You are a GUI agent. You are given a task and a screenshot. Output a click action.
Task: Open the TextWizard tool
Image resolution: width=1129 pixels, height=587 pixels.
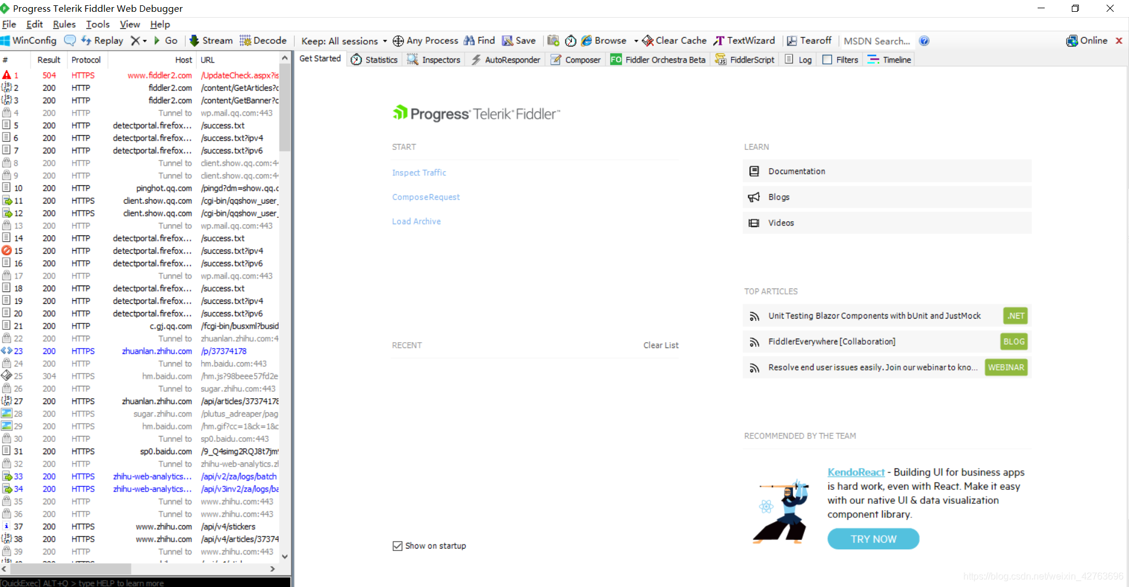coord(744,41)
